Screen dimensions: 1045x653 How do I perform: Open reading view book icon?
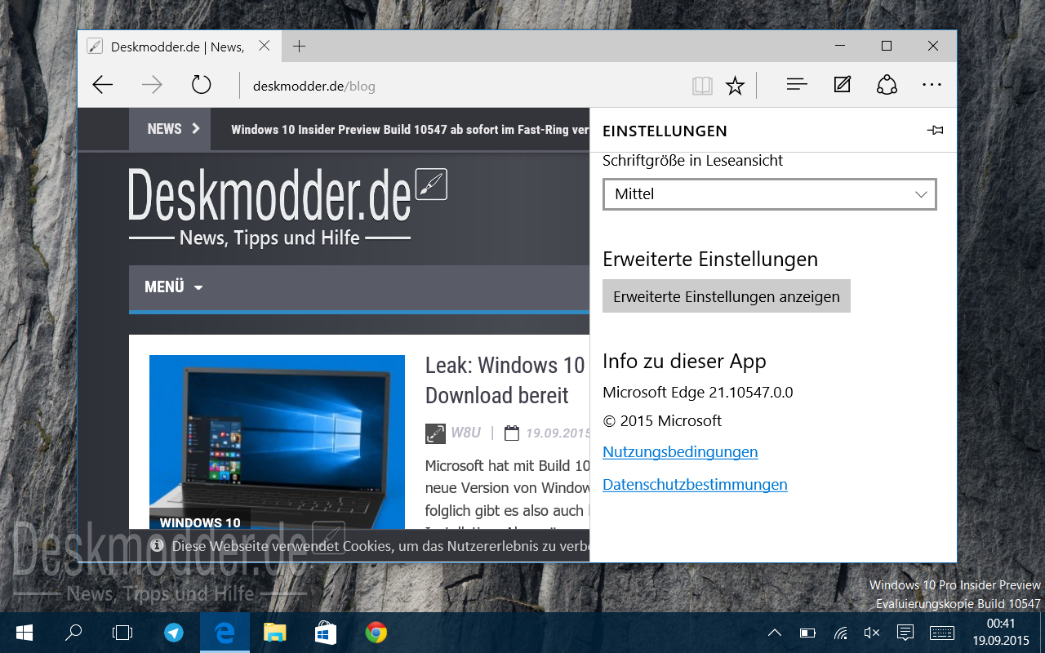point(702,86)
